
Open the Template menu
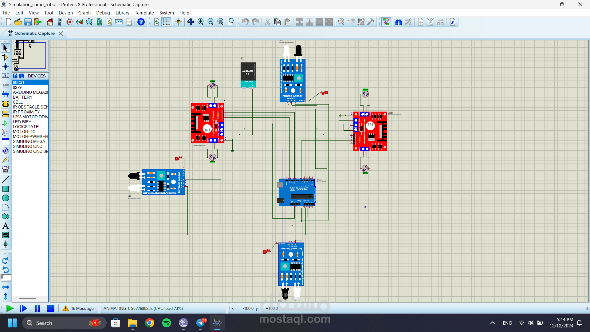144,13
